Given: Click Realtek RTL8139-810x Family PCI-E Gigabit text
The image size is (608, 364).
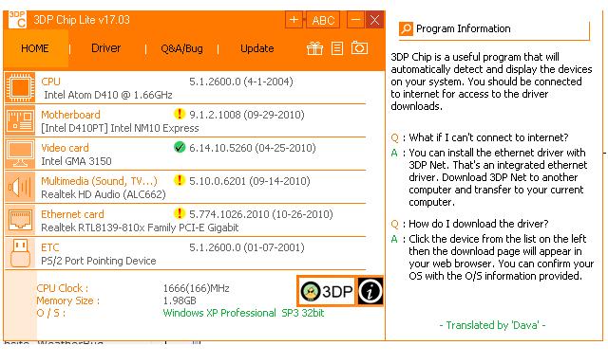Looking at the screenshot, I should click(140, 227).
